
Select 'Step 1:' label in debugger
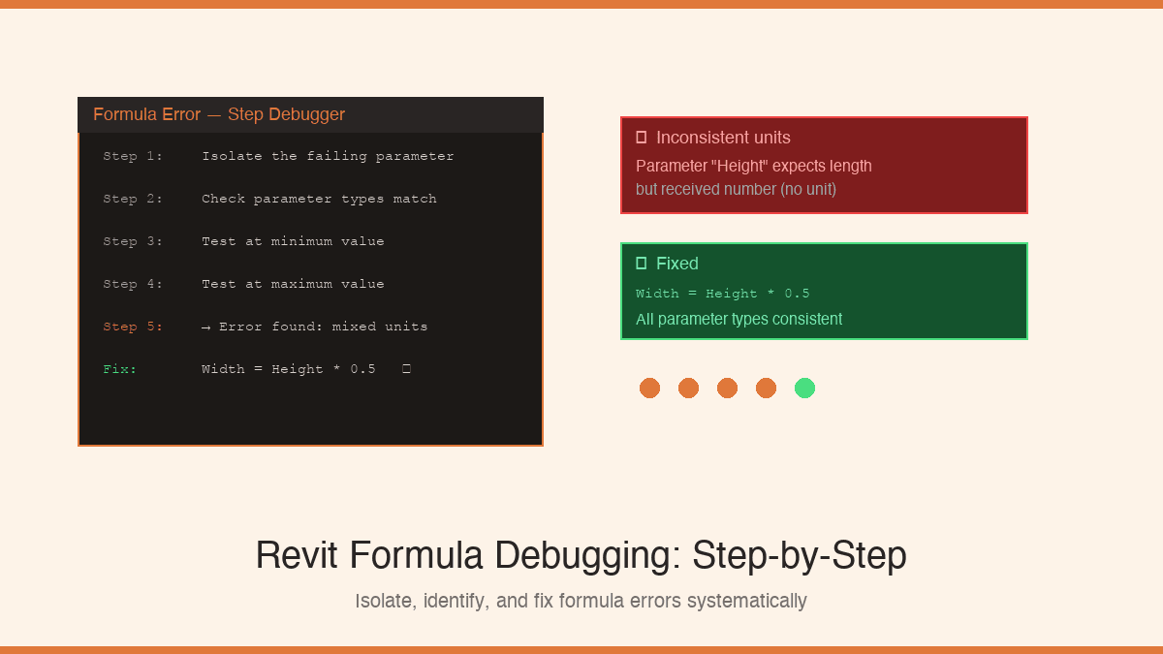134,156
